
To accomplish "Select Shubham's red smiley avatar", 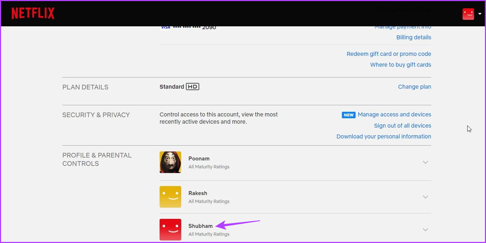I will tap(170, 230).
